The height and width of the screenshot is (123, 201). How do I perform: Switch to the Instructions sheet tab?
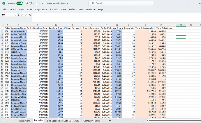coord(24,121)
